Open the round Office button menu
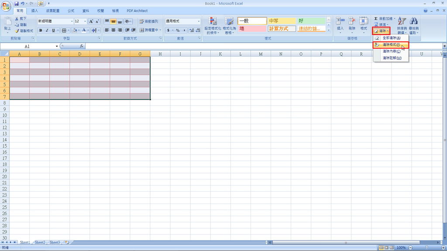447x251 pixels. pyautogui.click(x=6, y=6)
